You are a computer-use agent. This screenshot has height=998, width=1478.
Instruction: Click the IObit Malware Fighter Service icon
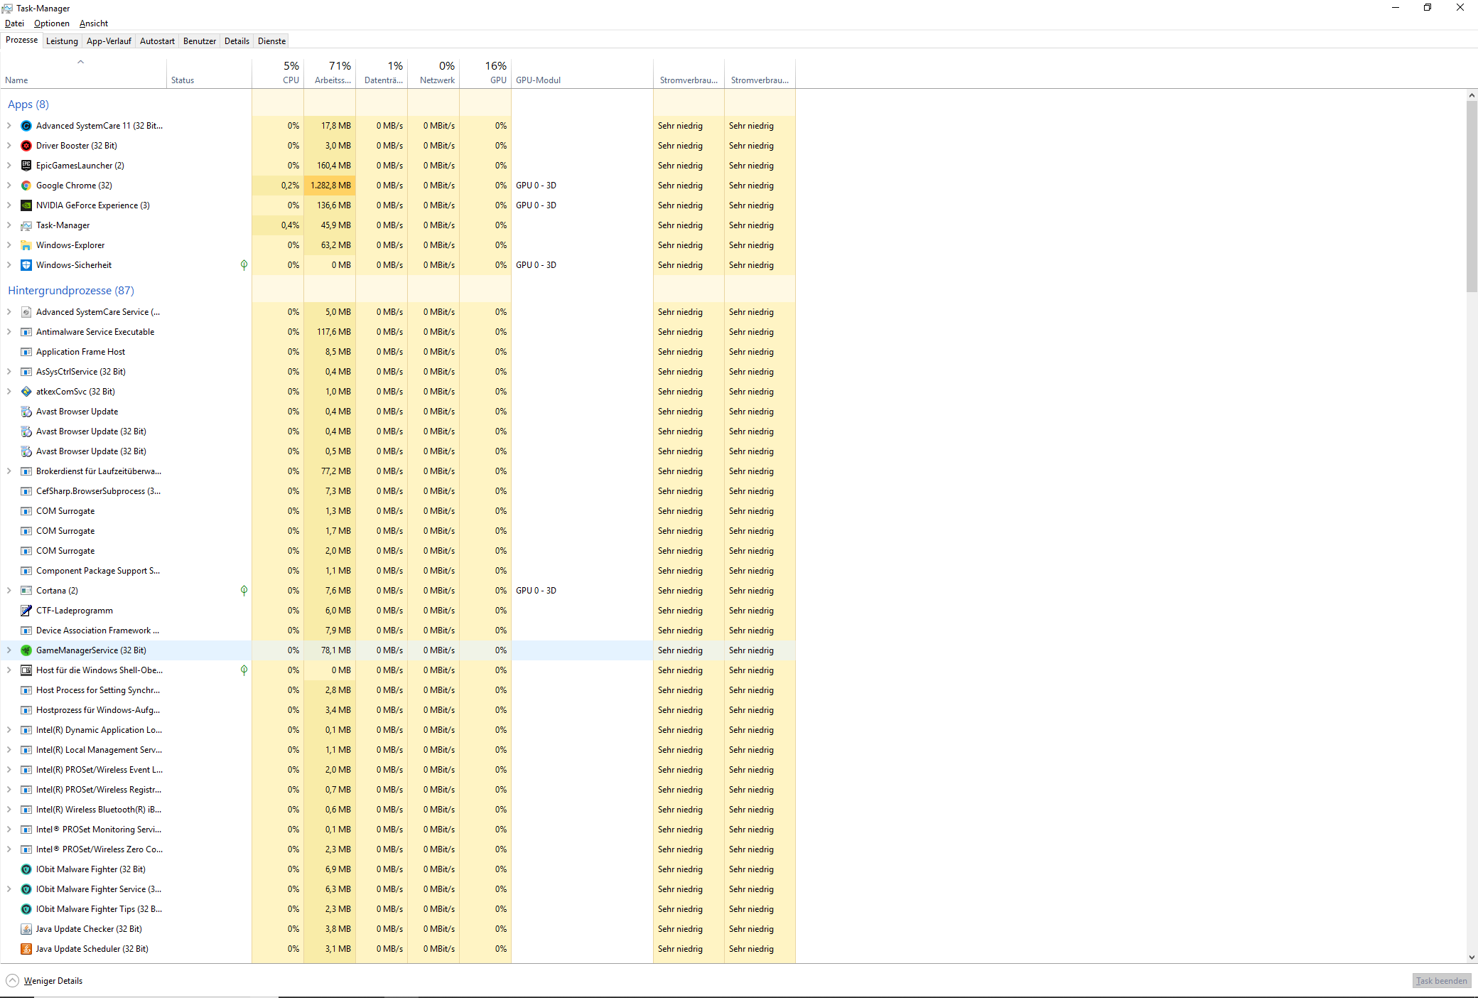pos(26,889)
